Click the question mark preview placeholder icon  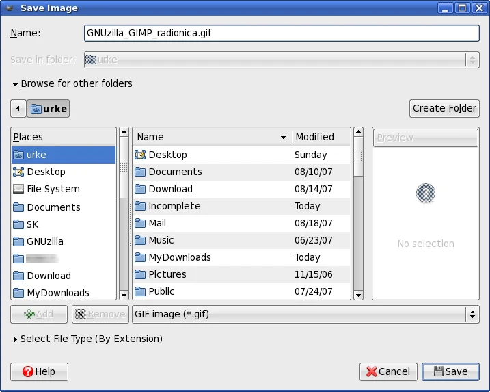426,193
